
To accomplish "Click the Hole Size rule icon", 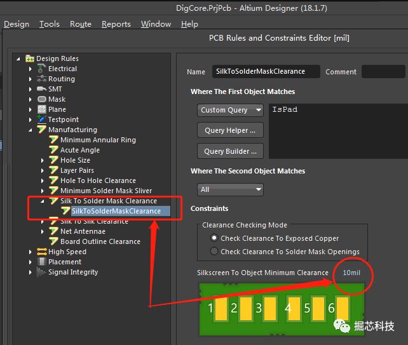I will tap(53, 160).
